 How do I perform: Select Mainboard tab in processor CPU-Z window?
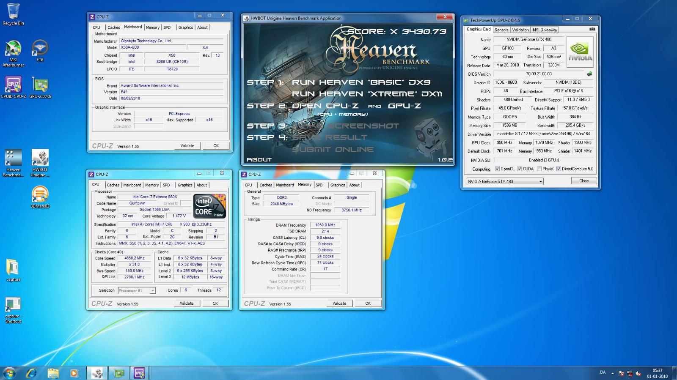[132, 185]
